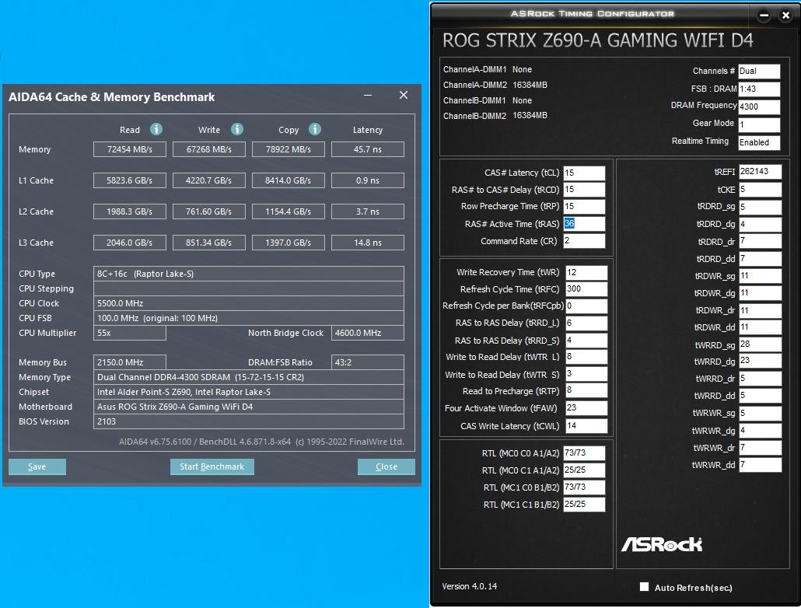Select the tWRRD_dg value field
The image size is (801, 608).
coord(760,362)
